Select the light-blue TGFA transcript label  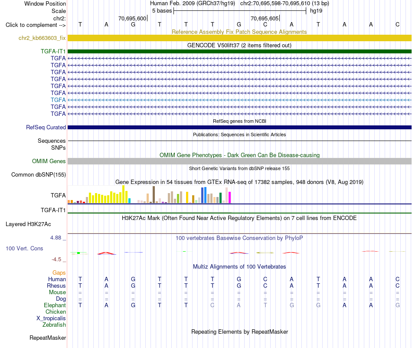click(58, 100)
